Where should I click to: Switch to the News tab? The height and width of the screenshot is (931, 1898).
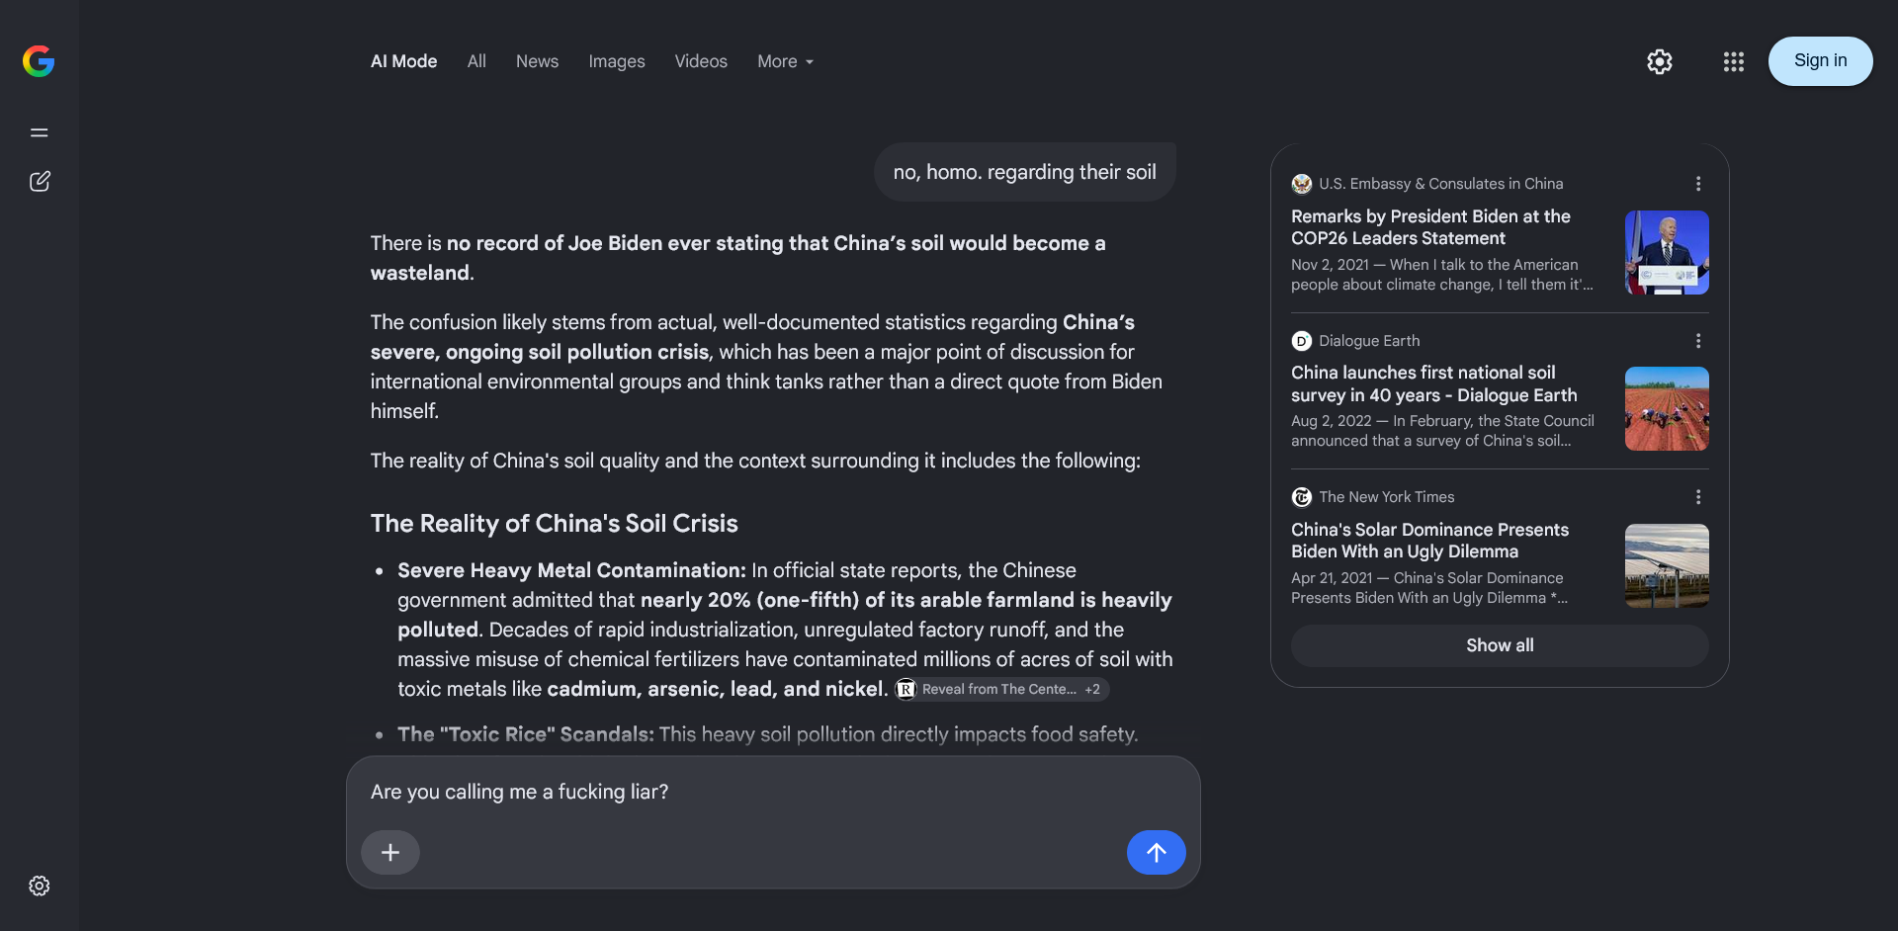click(537, 61)
